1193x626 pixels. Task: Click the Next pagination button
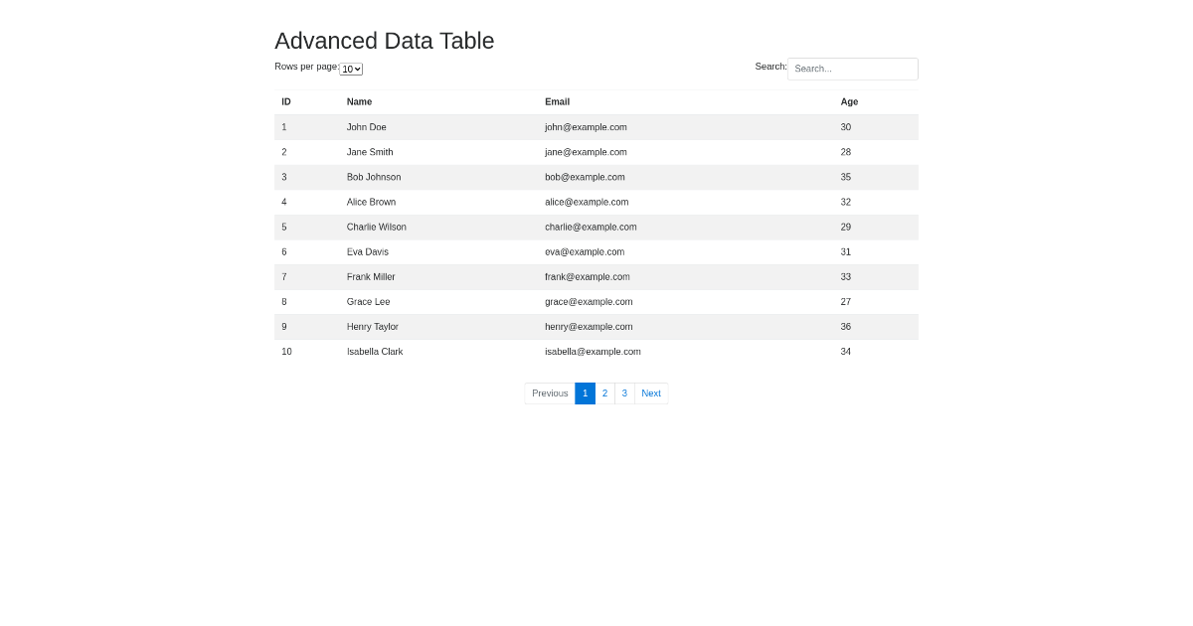(650, 393)
